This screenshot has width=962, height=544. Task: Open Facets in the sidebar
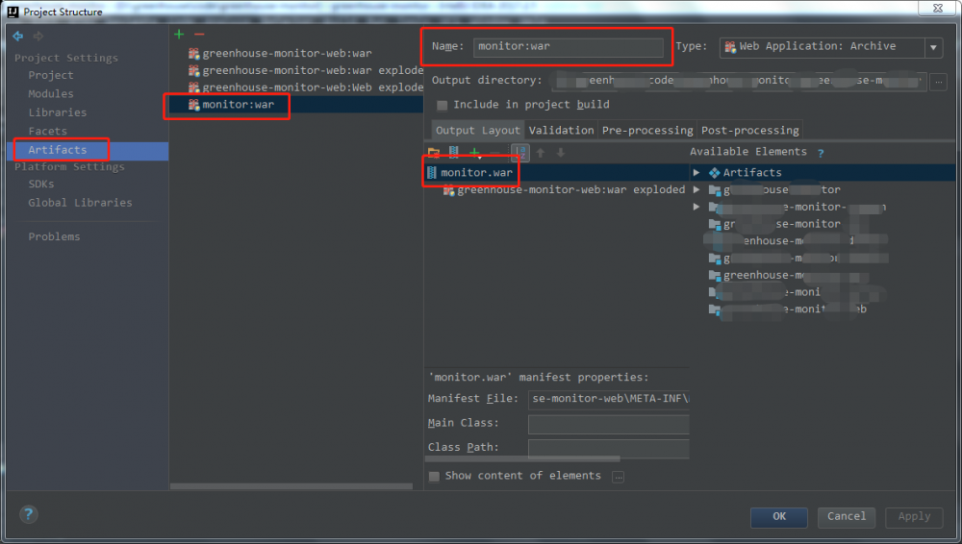[x=48, y=131]
